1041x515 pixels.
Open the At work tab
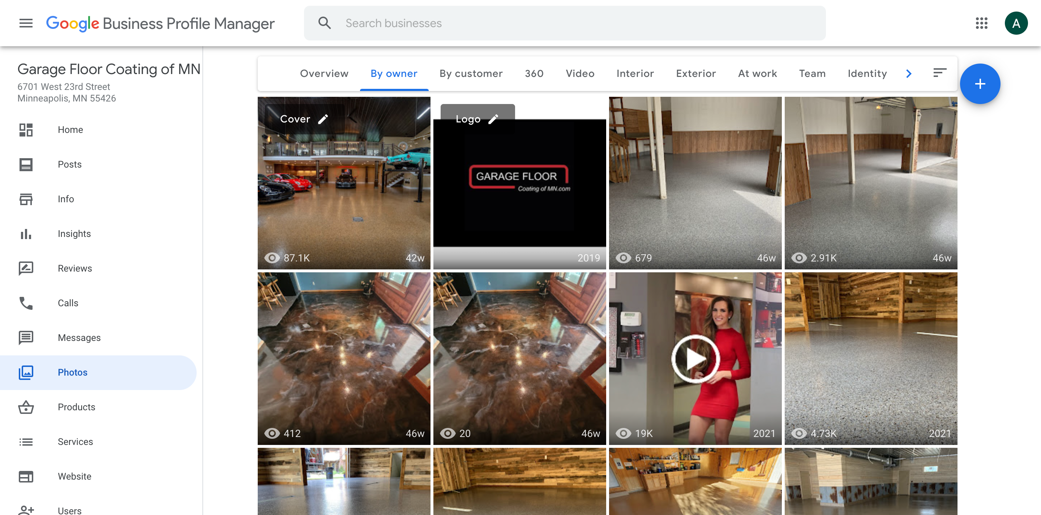click(757, 74)
